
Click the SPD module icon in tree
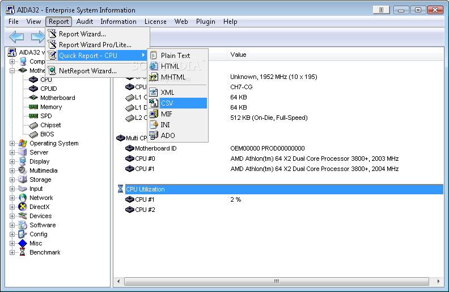33,116
